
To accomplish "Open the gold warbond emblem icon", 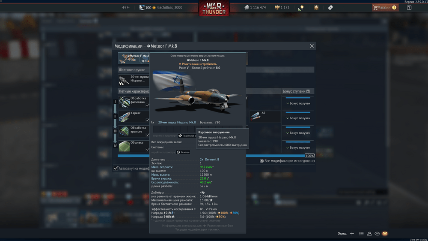I will pos(316,8).
